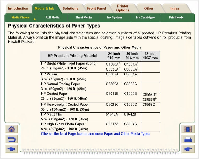Navigate to Ink System section
Image resolution: width=199 pixels, height=159 pixels.
pyautogui.click(x=114, y=17)
